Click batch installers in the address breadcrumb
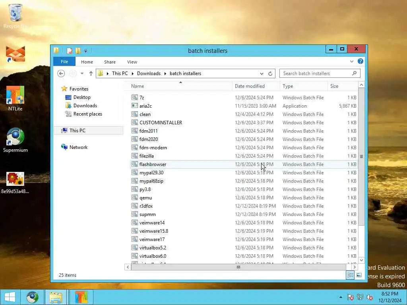 [185, 73]
